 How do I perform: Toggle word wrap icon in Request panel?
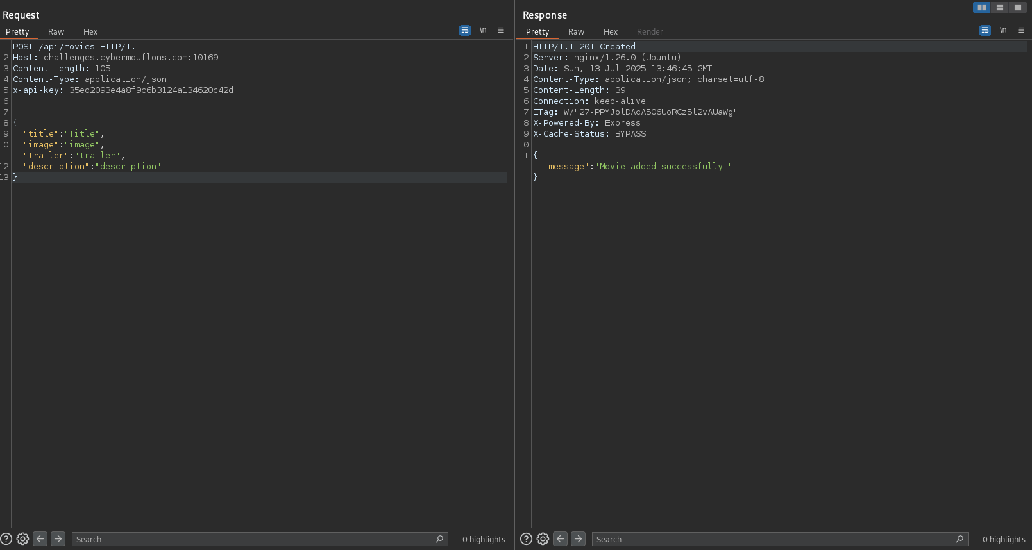click(465, 30)
